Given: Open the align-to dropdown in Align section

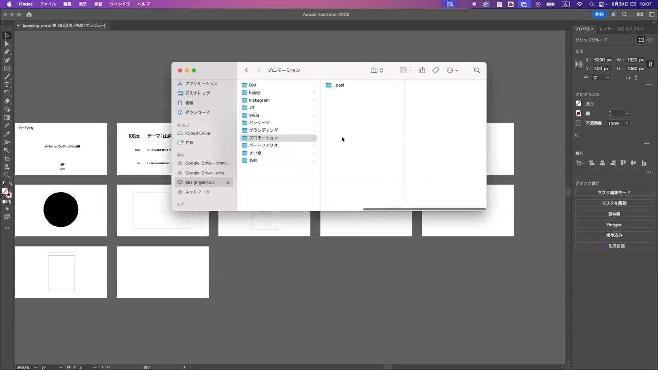Looking at the screenshot, I should (581, 163).
